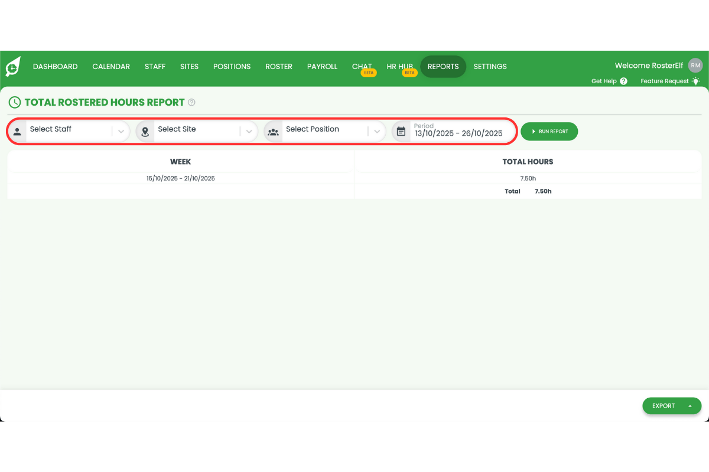Click the Get Help question mark icon
The image size is (709, 472).
tap(623, 81)
